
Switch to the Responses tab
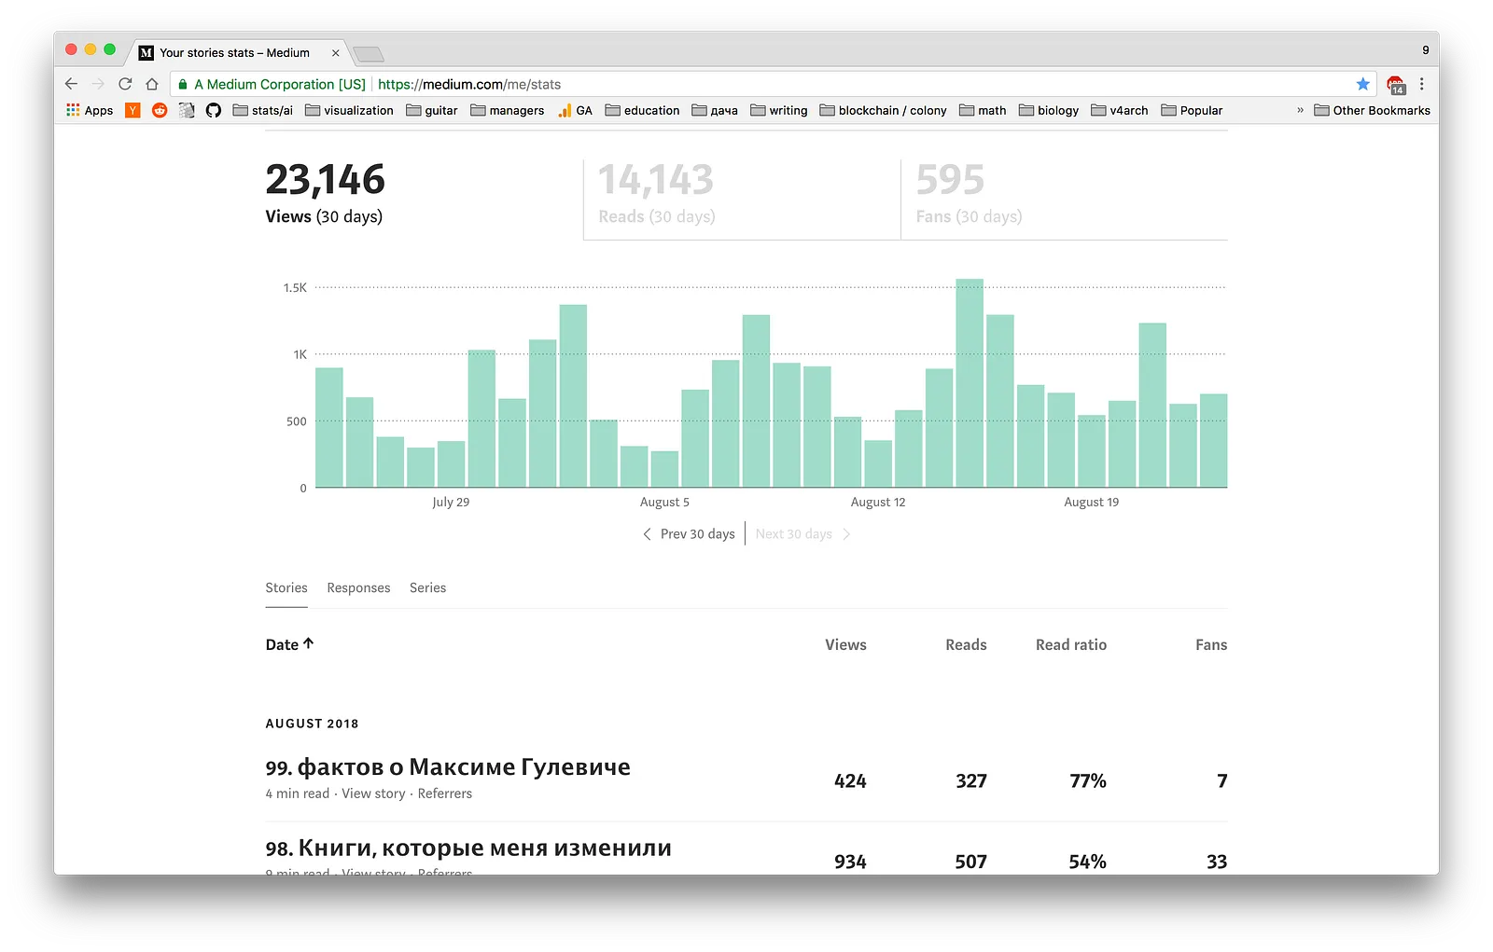coord(358,587)
